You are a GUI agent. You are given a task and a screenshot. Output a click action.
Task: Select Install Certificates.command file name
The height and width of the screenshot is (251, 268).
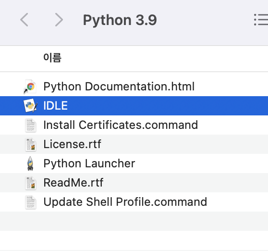[121, 125]
